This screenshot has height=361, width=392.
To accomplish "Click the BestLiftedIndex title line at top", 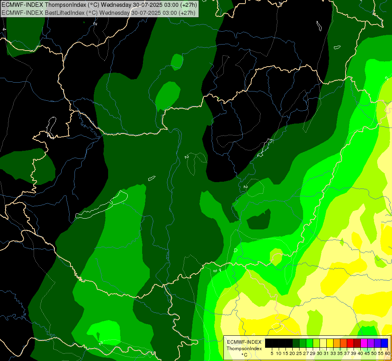I will click(99, 12).
